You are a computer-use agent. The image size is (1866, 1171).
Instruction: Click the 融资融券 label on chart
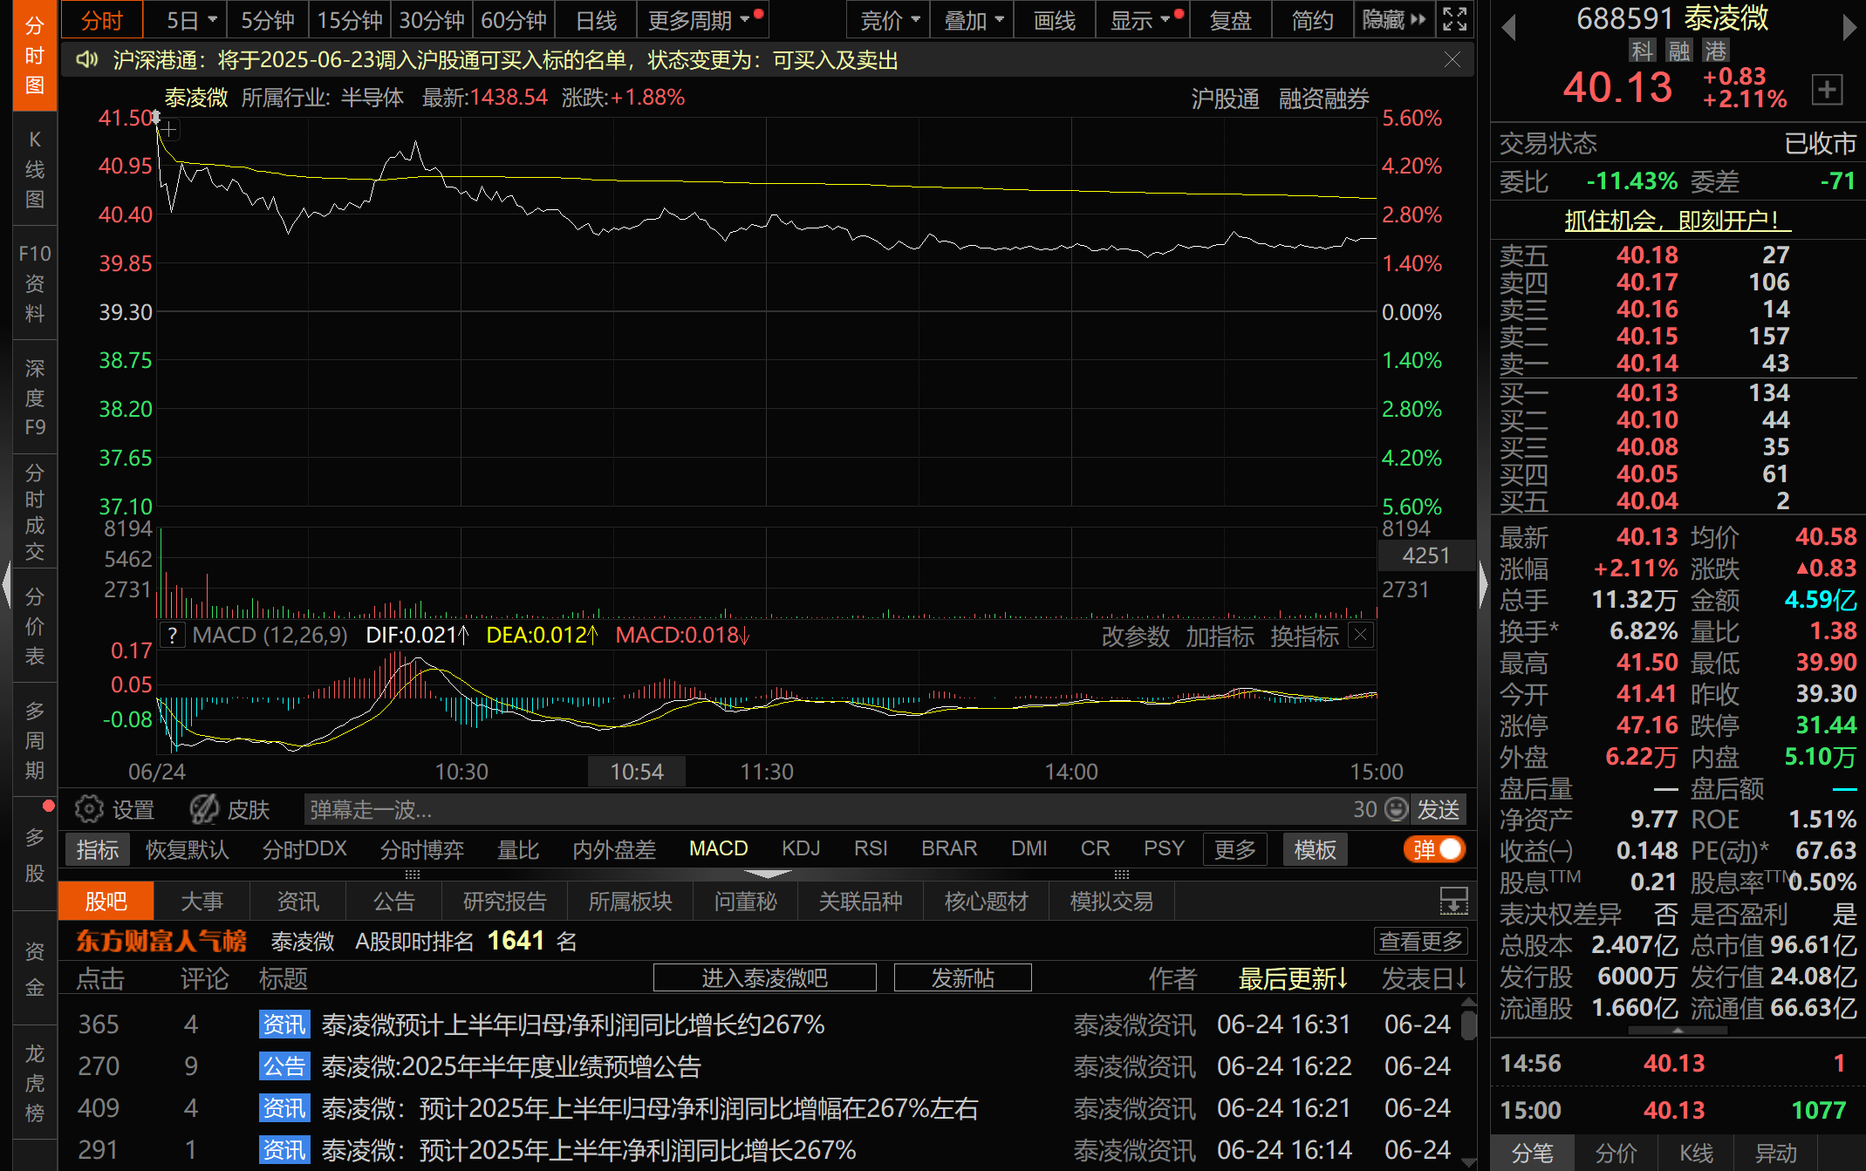[x=1323, y=99]
